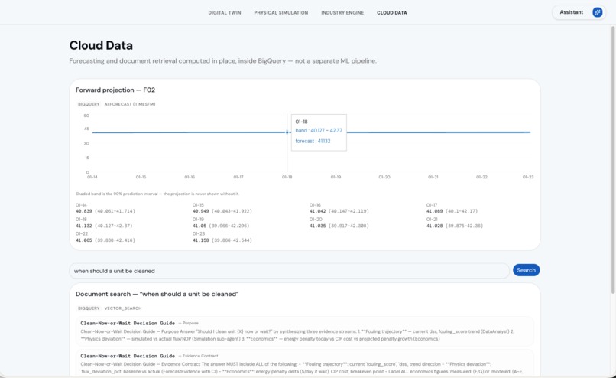The width and height of the screenshot is (616, 378).
Task: Click the 01-16 x-axis label
Action: click(x=190, y=177)
